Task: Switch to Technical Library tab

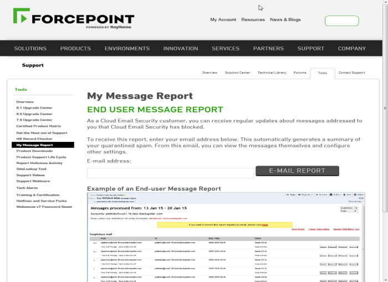Action: click(272, 73)
